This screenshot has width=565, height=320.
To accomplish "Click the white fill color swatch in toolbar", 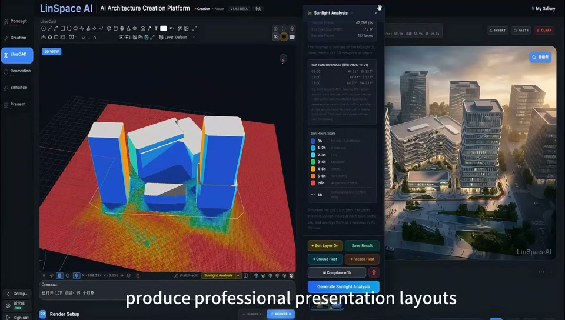I will [163, 28].
